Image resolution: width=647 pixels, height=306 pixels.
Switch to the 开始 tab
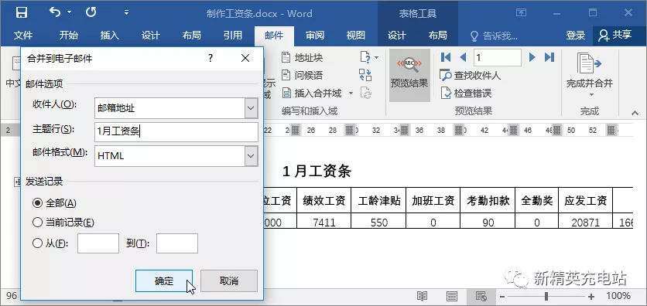point(69,36)
